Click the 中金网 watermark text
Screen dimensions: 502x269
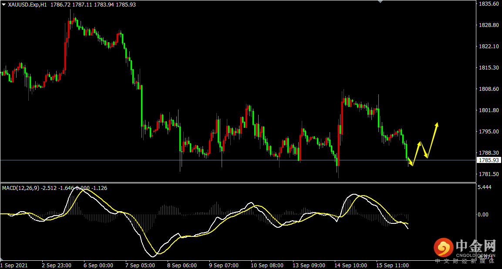coord(476,246)
